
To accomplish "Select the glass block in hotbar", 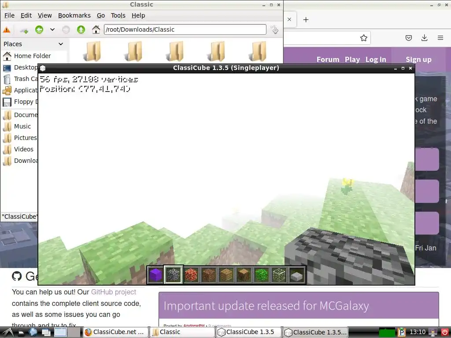I will (279, 275).
